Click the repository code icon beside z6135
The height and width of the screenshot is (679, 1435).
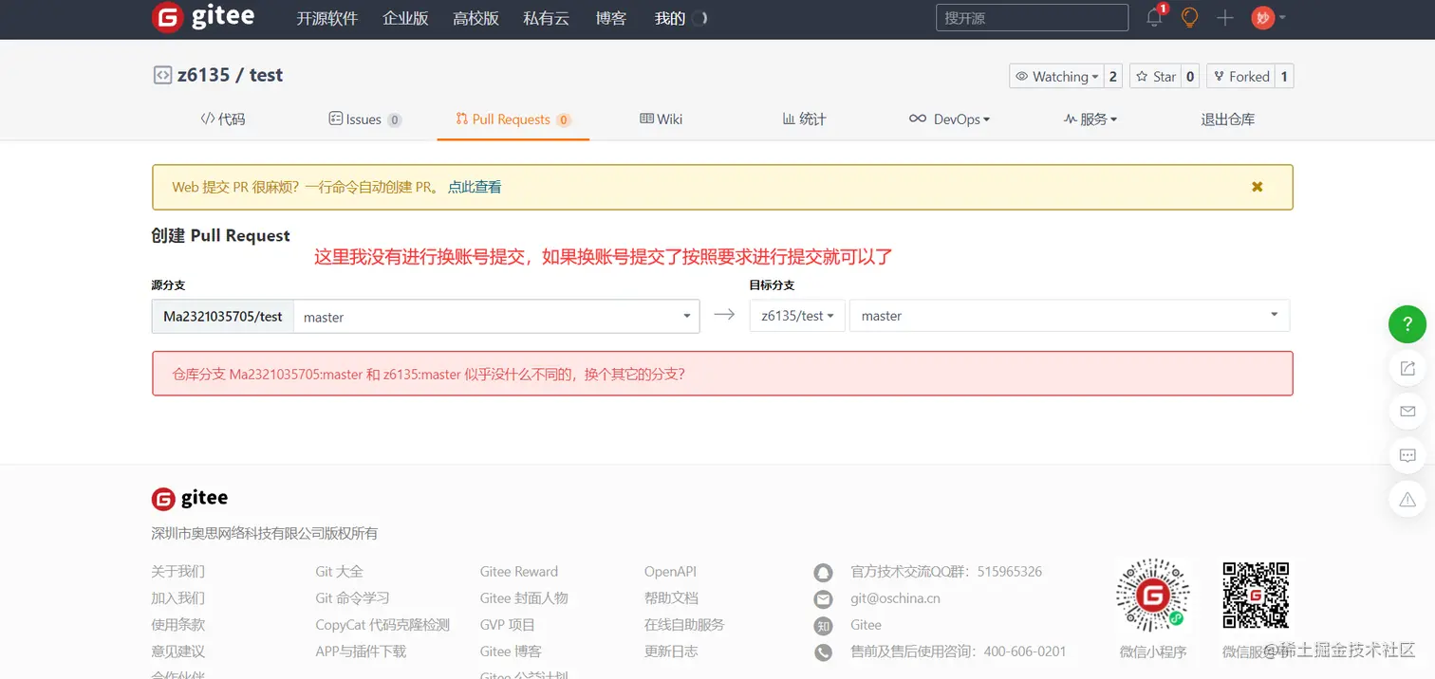point(162,75)
